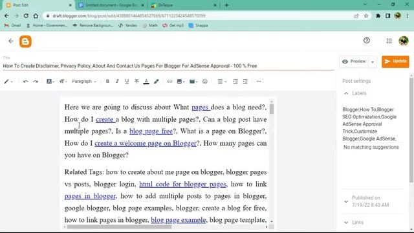Open the insert image menu
414x233 pixels.
180,82
